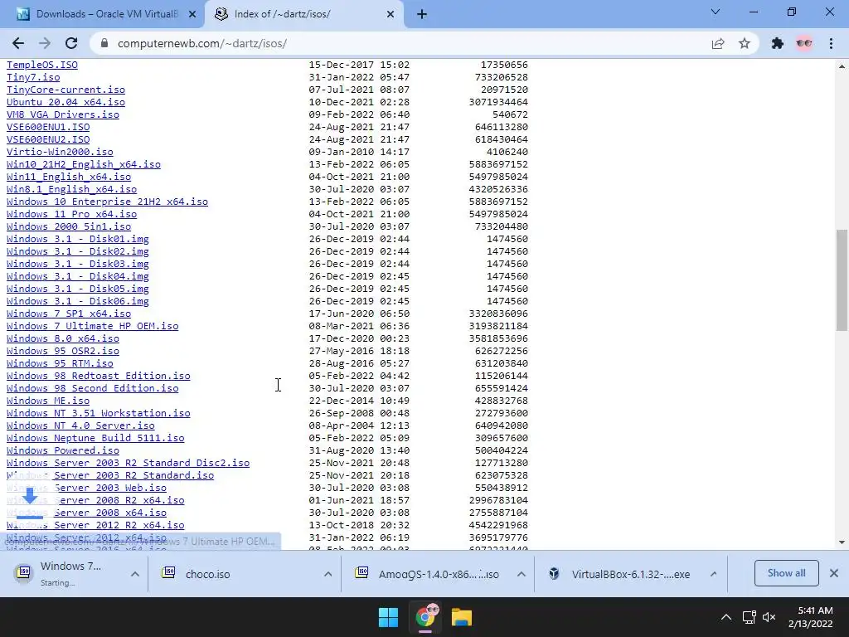Viewport: 849px width, 637px height.
Task: Click the Windows_ME.iso link
Action: point(48,401)
